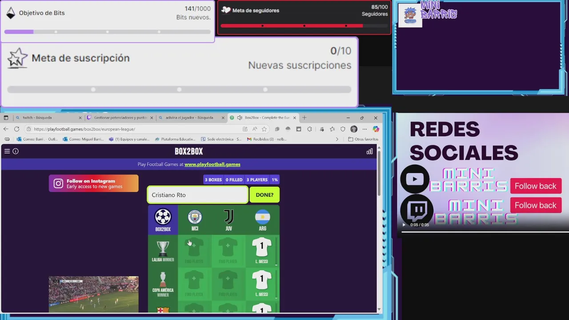Click the Copa América Winner trophy row
The width and height of the screenshot is (569, 320).
pos(163,284)
